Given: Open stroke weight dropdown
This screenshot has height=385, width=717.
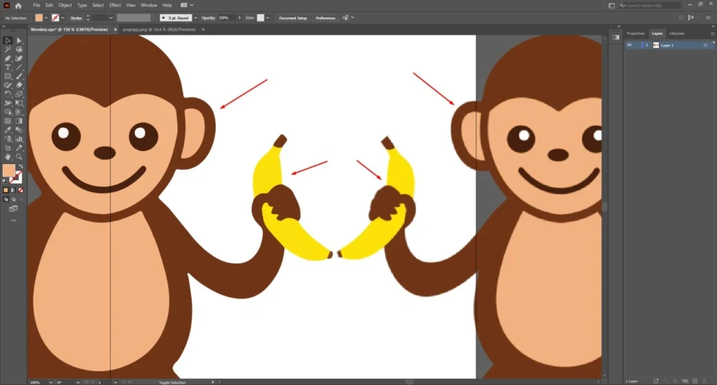Looking at the screenshot, I should pos(111,17).
